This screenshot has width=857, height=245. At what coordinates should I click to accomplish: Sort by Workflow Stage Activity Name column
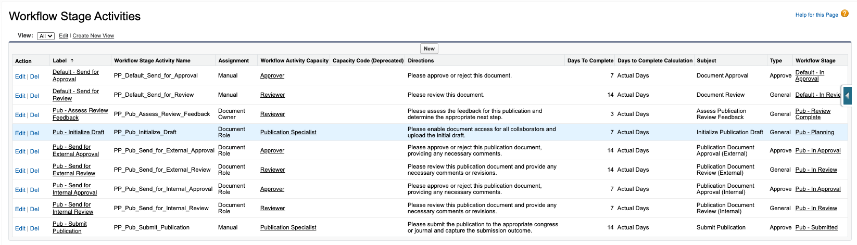tap(152, 60)
